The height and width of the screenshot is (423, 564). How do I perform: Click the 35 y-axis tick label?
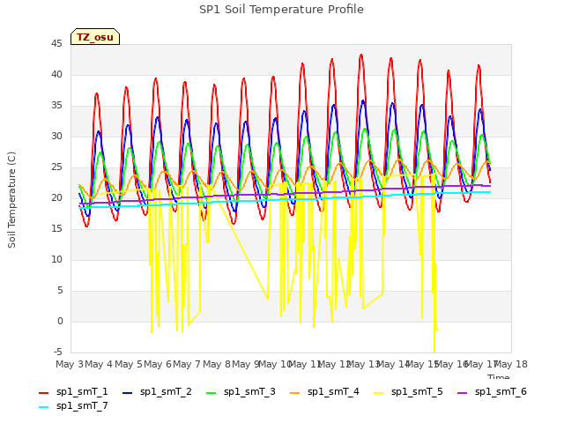click(x=56, y=106)
